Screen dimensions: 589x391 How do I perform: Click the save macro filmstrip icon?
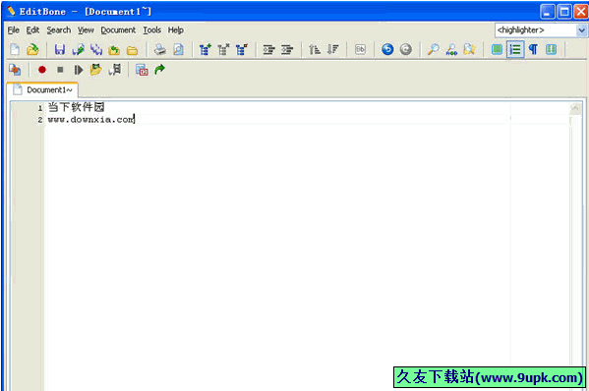click(x=115, y=70)
